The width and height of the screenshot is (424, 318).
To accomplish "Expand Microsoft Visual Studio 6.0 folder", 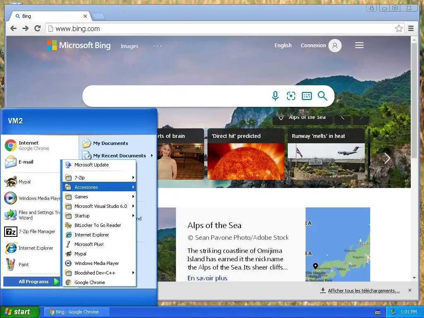I will (99, 206).
